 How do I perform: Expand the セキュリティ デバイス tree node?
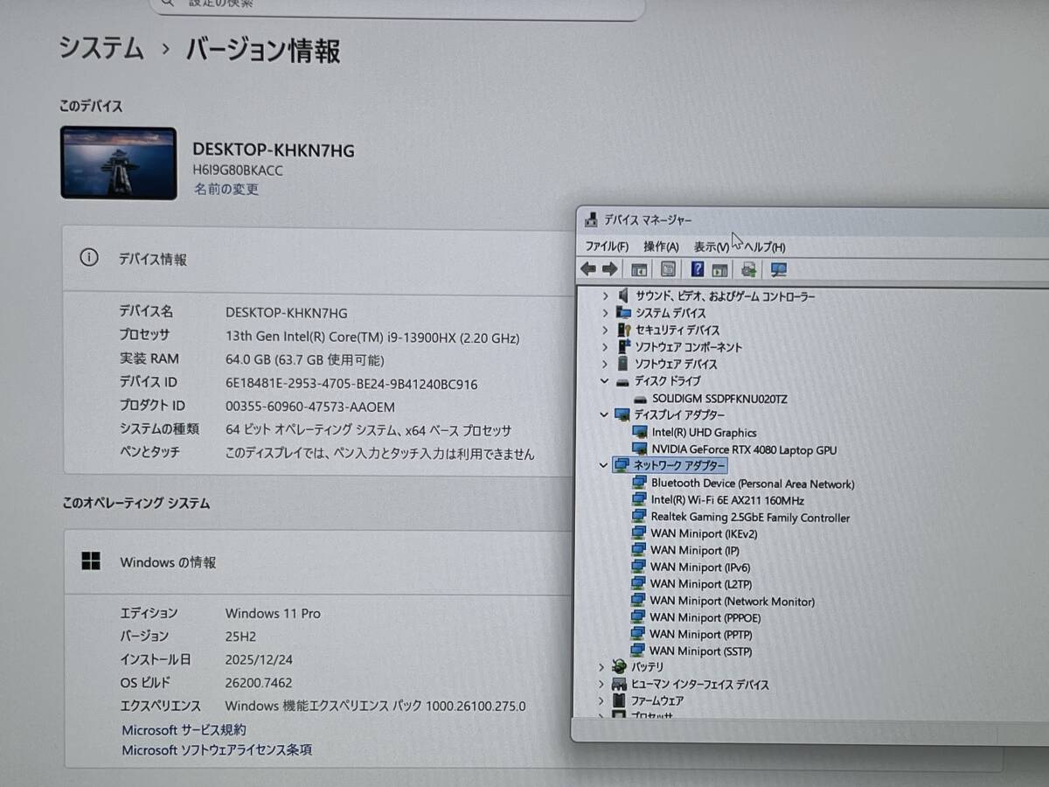[604, 330]
